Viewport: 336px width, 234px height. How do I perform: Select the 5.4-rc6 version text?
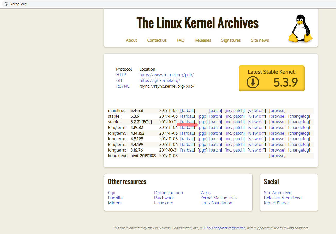pos(137,110)
